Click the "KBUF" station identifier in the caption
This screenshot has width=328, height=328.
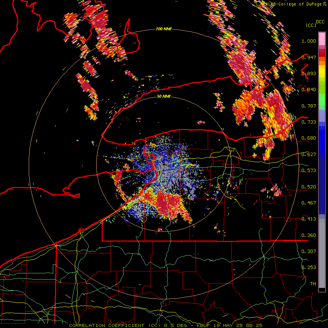click(204, 325)
